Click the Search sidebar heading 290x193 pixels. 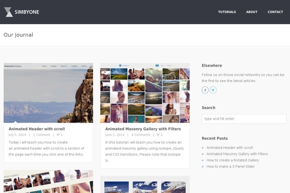pos(208,108)
